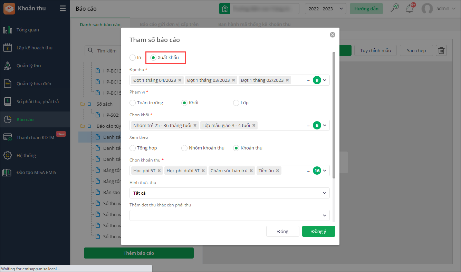Open the 2022 - 2023 school year dropdown

[x=326, y=9]
